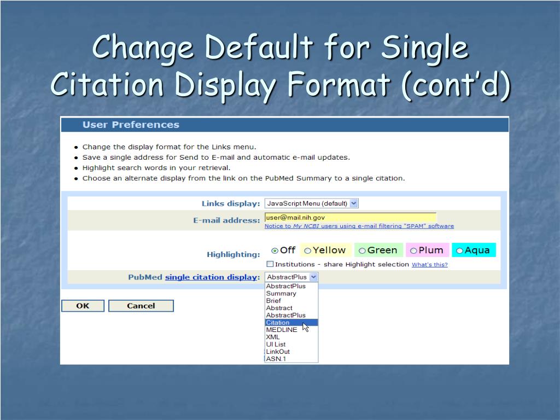This screenshot has height=420, width=560.
Task: Select the Yellow highlighting option
Action: pyautogui.click(x=307, y=250)
